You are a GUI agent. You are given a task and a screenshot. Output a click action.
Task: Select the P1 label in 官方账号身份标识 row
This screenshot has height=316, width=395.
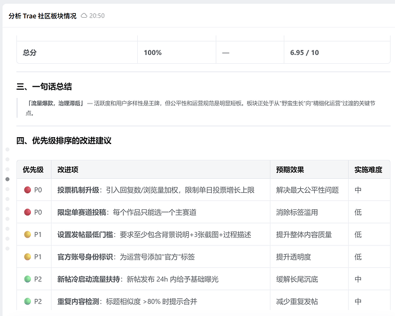click(38, 257)
